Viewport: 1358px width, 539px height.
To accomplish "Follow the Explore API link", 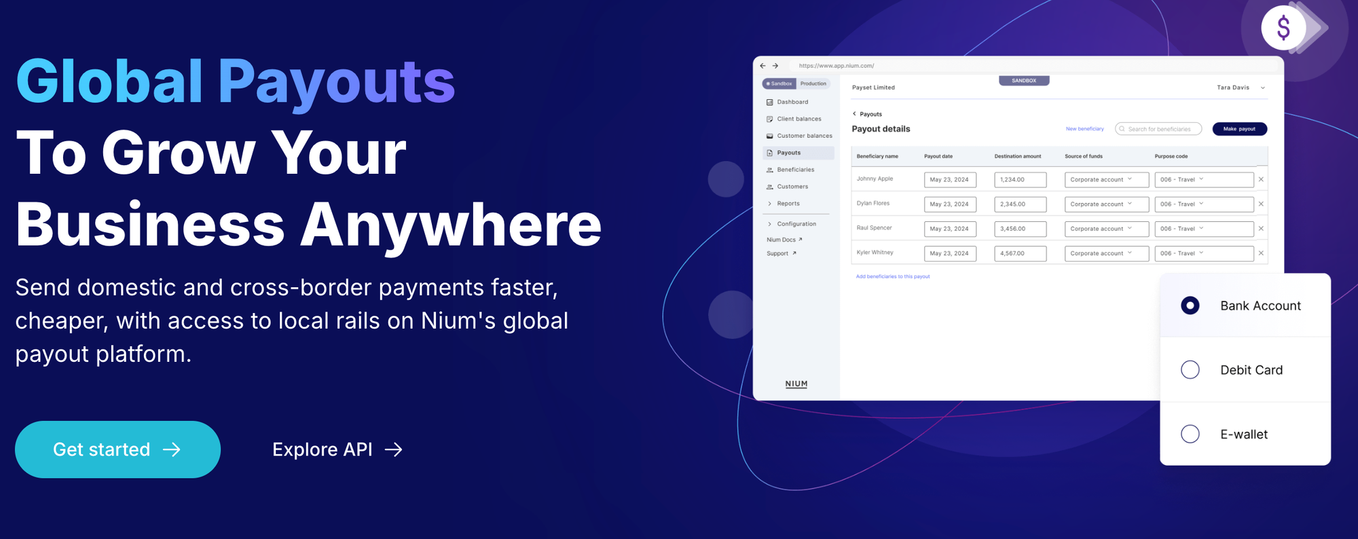I will point(337,449).
